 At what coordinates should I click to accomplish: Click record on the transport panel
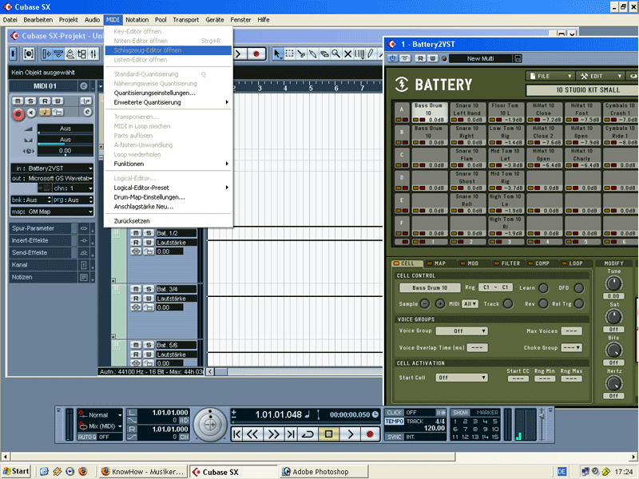pos(370,434)
